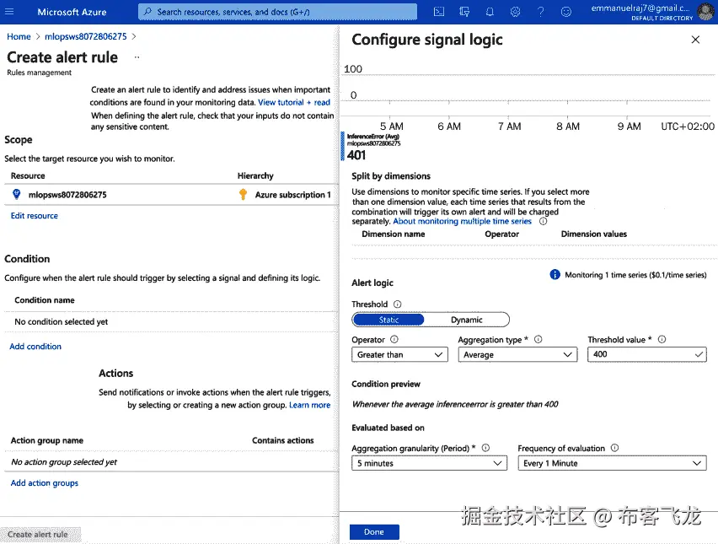The height and width of the screenshot is (544, 718).
Task: Open the Azure portal hamburger menu
Action: 9,12
